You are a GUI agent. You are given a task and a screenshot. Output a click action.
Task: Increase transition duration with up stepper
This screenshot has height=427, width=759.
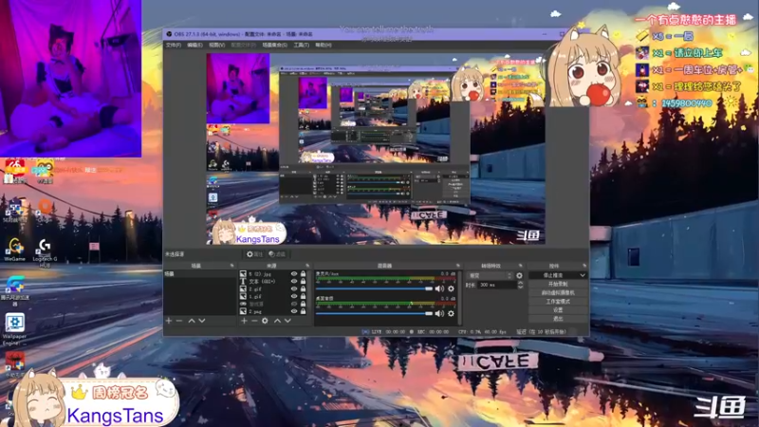pyautogui.click(x=520, y=283)
